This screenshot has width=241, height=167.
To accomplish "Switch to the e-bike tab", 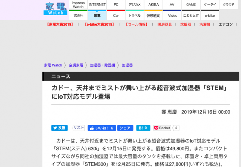I will [210, 15].
